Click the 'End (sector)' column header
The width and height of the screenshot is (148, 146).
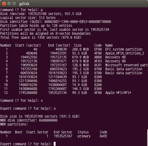coord(59,45)
